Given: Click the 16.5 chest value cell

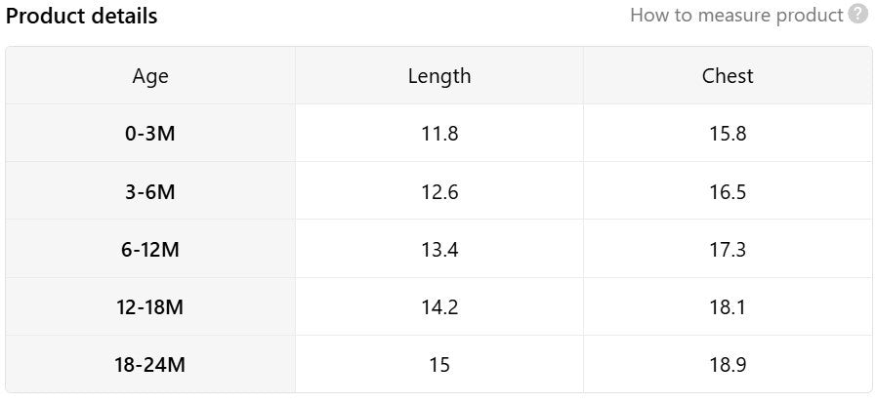Looking at the screenshot, I should coord(728,192).
